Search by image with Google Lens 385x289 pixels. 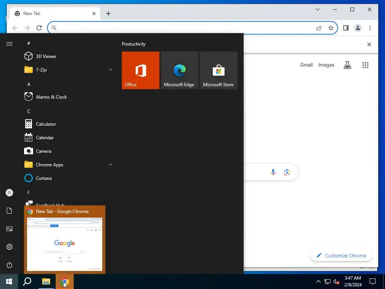click(x=287, y=172)
